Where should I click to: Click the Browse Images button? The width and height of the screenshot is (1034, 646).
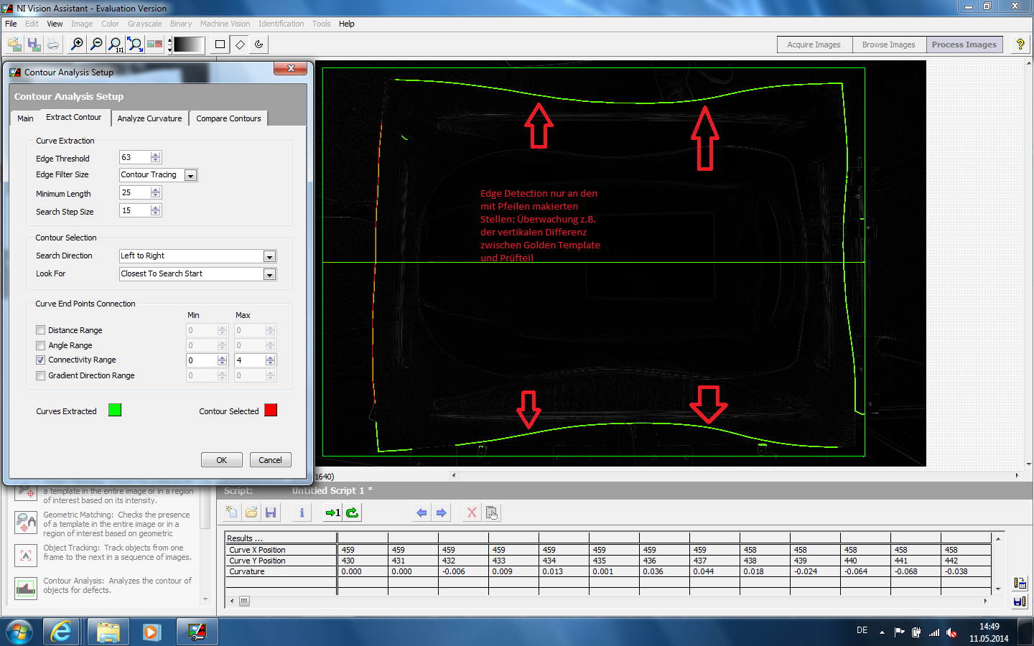[x=888, y=45]
